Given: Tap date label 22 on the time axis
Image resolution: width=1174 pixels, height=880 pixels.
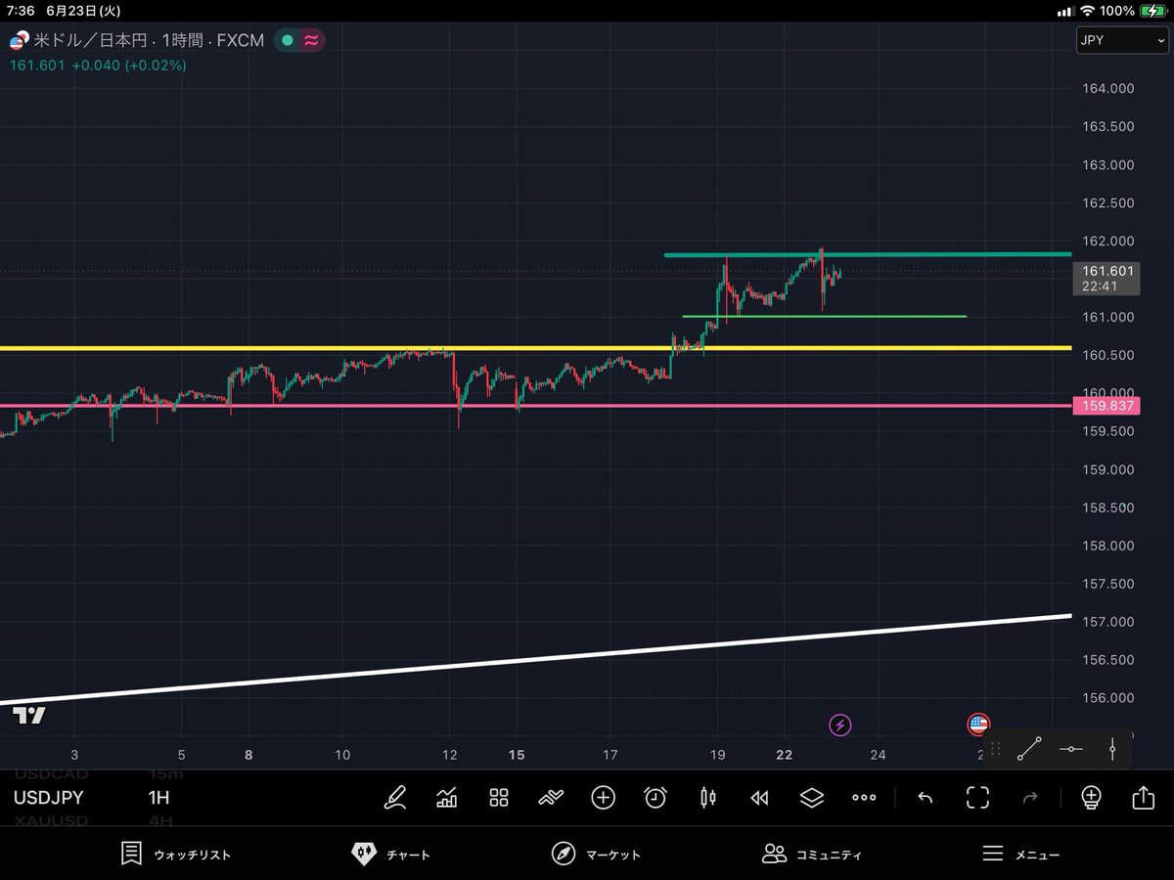Looking at the screenshot, I should pos(786,755).
